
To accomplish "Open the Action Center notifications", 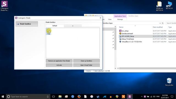I will 172,97.
